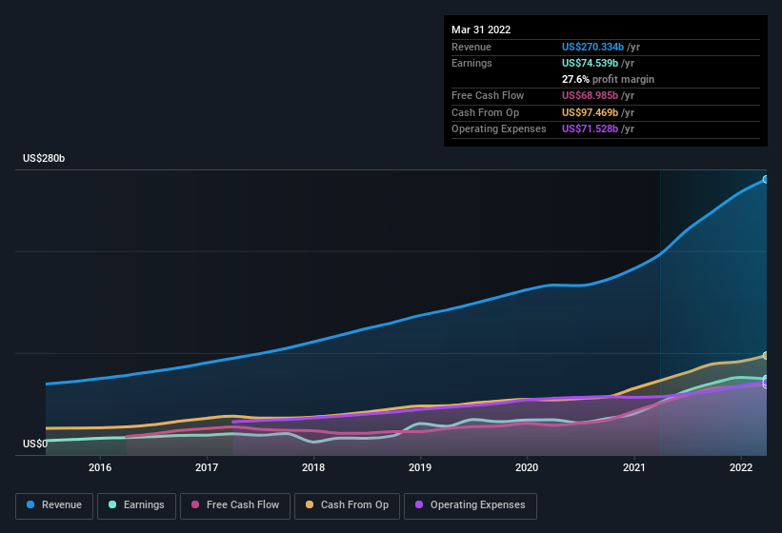Click the teal Earnings legend dot
This screenshot has width=782, height=533.
112,504
